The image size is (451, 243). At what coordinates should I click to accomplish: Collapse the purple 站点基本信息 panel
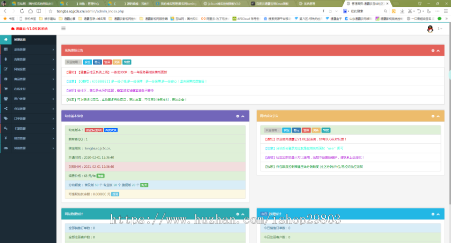click(243, 116)
